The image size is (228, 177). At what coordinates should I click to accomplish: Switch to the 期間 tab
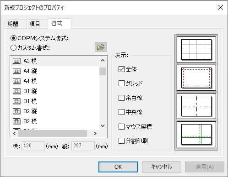pos(15,24)
